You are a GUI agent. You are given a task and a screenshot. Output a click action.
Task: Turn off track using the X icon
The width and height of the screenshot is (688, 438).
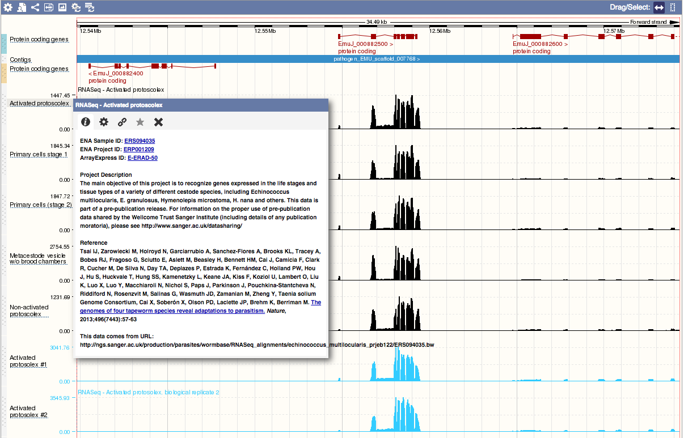[158, 122]
